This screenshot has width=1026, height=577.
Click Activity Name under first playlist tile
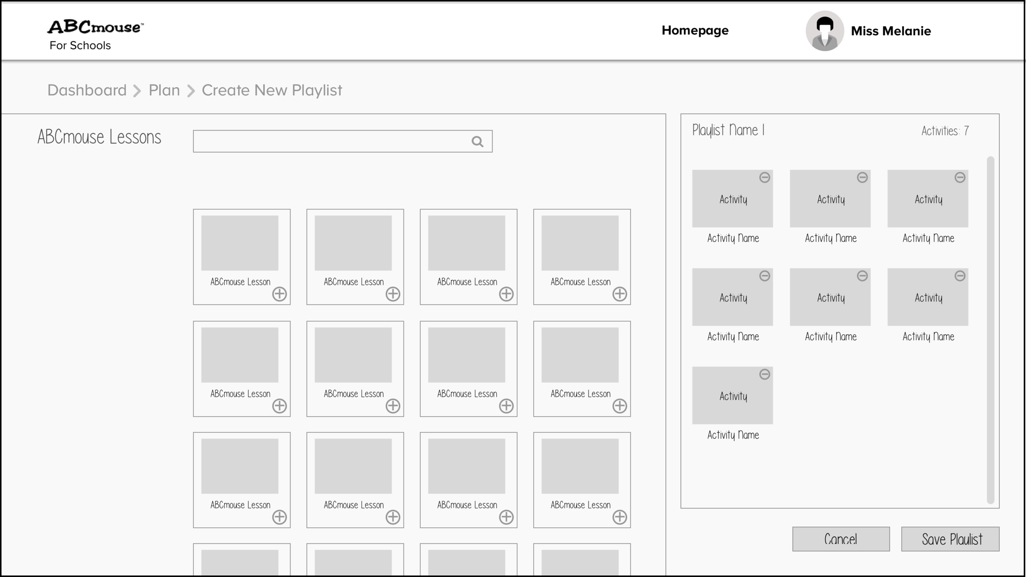click(x=733, y=238)
